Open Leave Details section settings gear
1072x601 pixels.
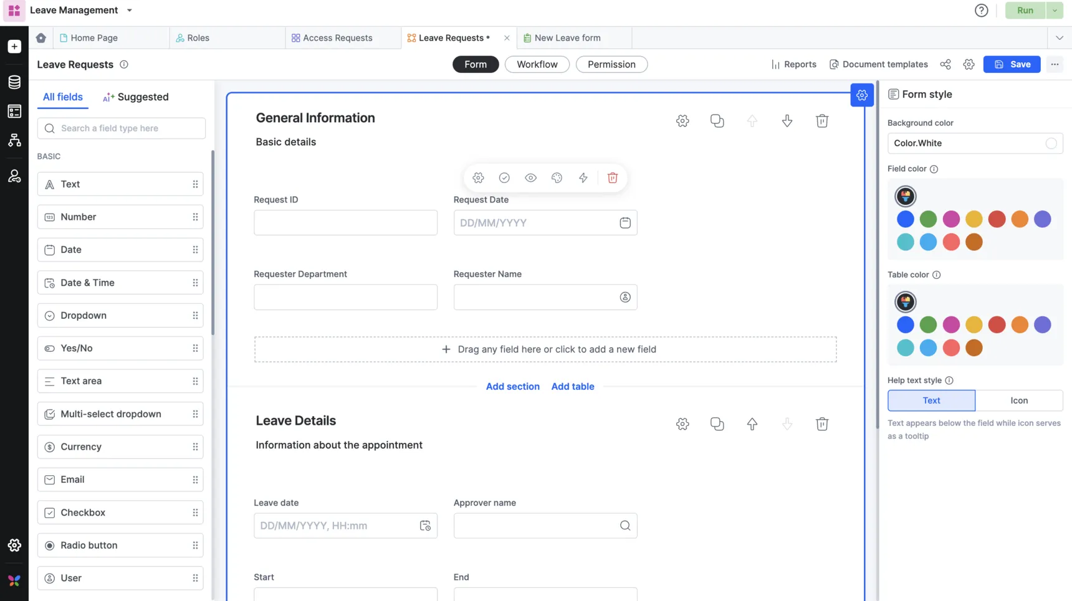pos(682,424)
